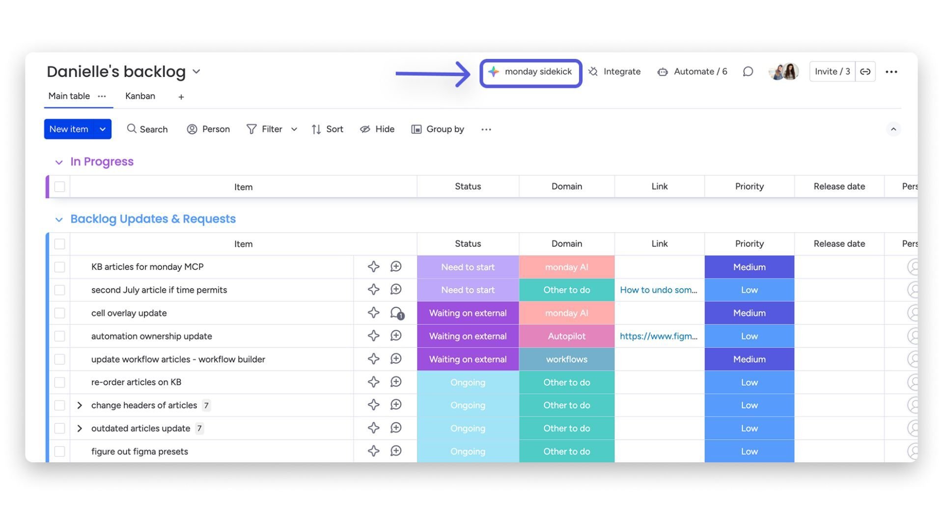
Task: Change Autopilot domain label
Action: [567, 336]
